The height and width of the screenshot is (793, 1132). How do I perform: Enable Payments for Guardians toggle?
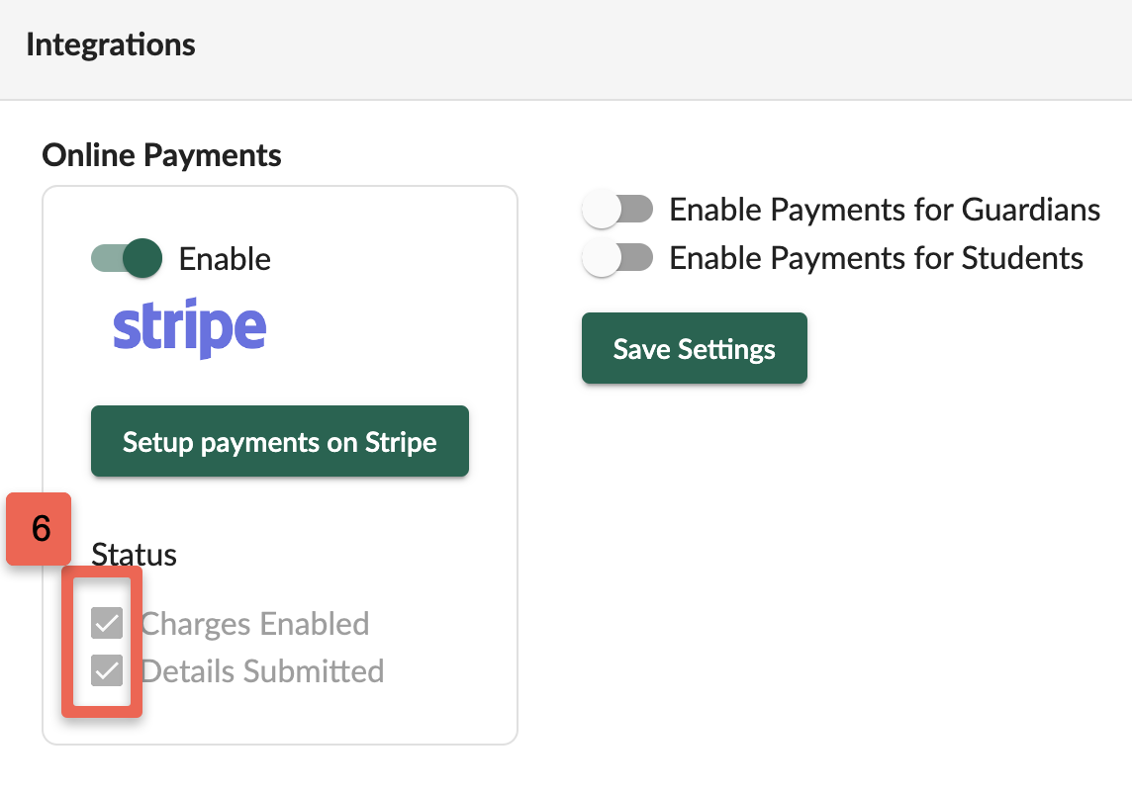pos(617,210)
